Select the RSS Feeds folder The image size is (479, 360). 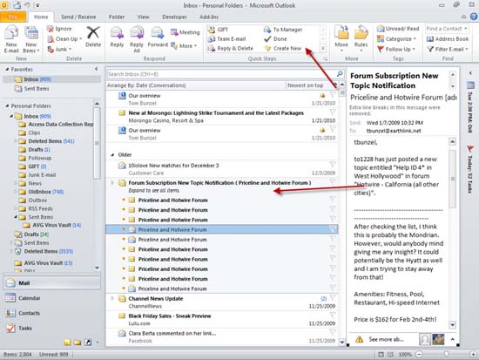36,208
